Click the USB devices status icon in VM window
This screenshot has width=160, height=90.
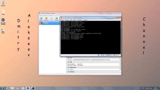click(x=103, y=55)
